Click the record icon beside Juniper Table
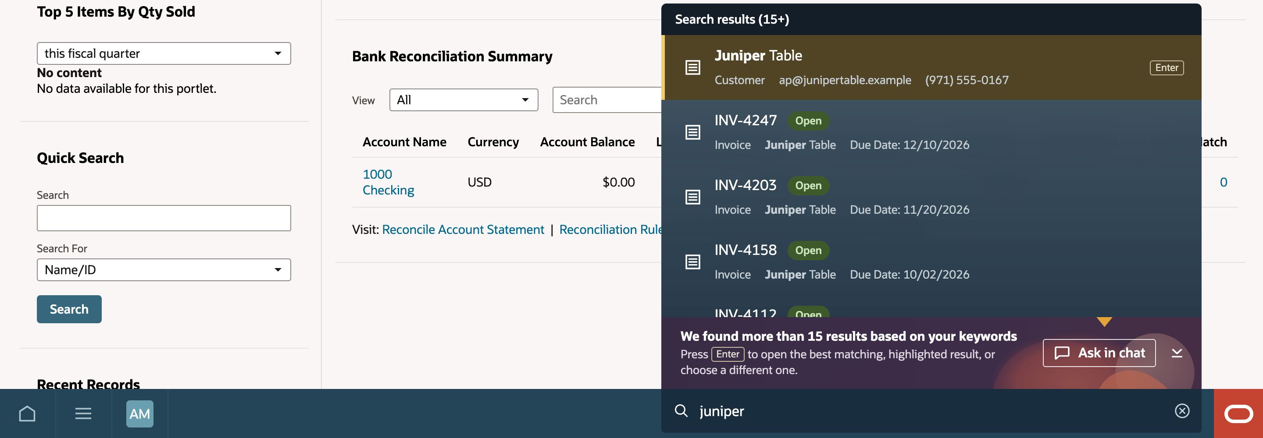Image resolution: width=1263 pixels, height=438 pixels. click(x=692, y=67)
